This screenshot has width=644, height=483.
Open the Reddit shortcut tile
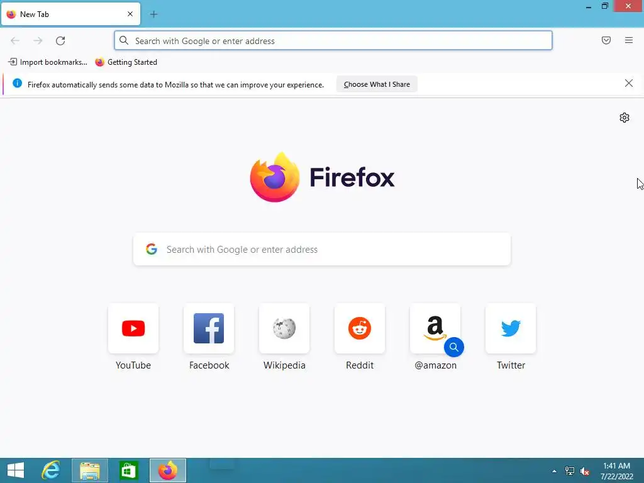360,328
